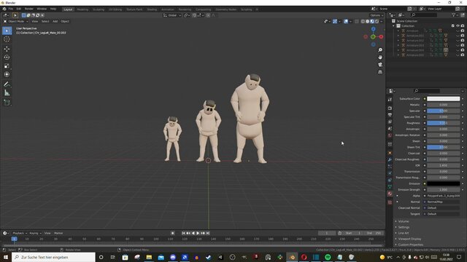Open the Texture properties tab
The width and height of the screenshot is (467, 262).
pyautogui.click(x=390, y=202)
